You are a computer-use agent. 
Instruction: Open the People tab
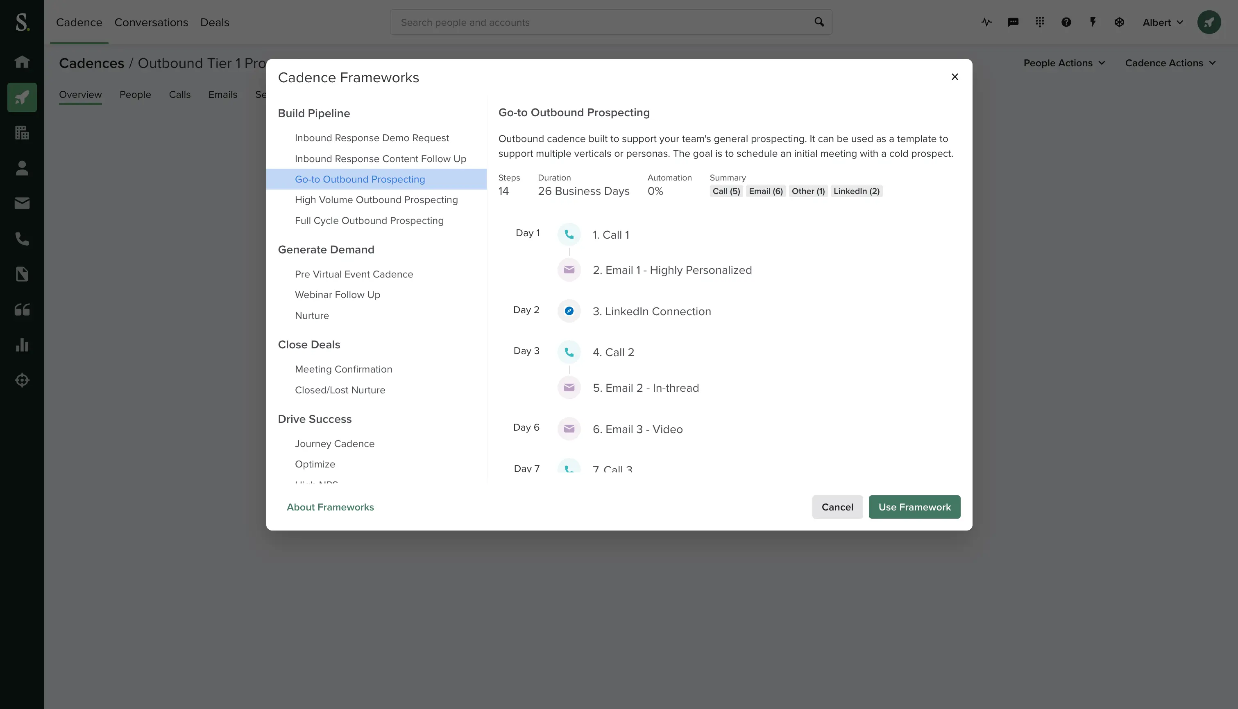(x=135, y=95)
